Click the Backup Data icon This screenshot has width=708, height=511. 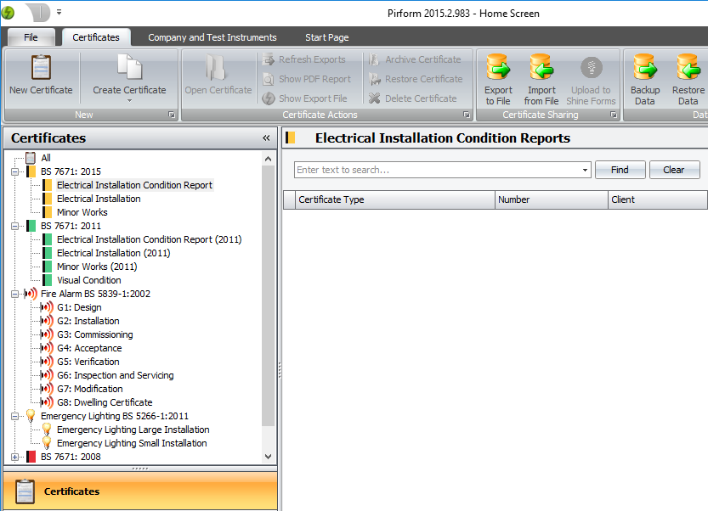point(645,68)
